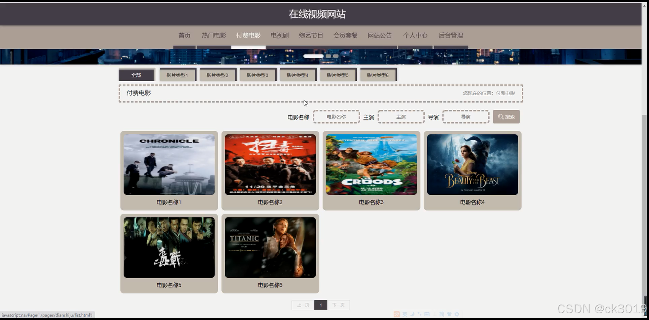The width and height of the screenshot is (649, 320).
Task: Select the first active carousel indicator
Action: pos(313,56)
